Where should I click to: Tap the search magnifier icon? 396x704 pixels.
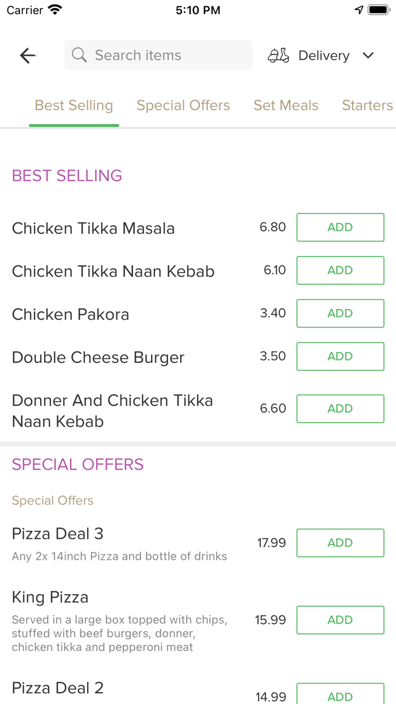coord(79,55)
